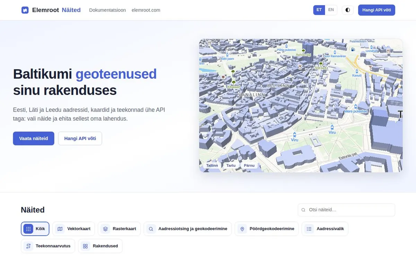416x260 pixels.
Task: Click the upper Viru tram stop icon on map
Action: 332,127
